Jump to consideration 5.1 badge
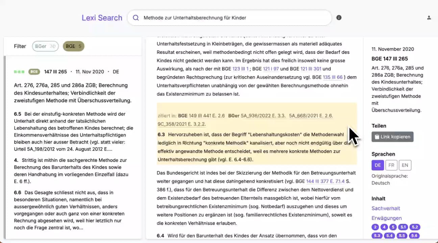 pyautogui.click(x=403, y=227)
